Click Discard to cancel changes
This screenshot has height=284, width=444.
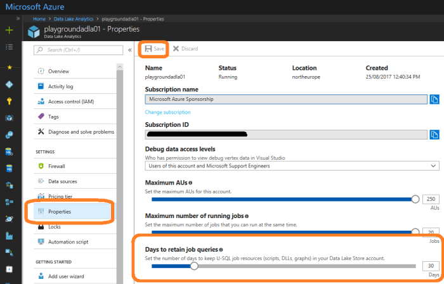click(185, 49)
